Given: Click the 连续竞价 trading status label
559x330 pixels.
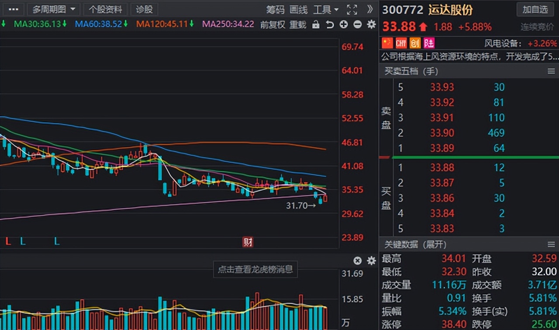Looking at the screenshot, I should click(537, 27).
